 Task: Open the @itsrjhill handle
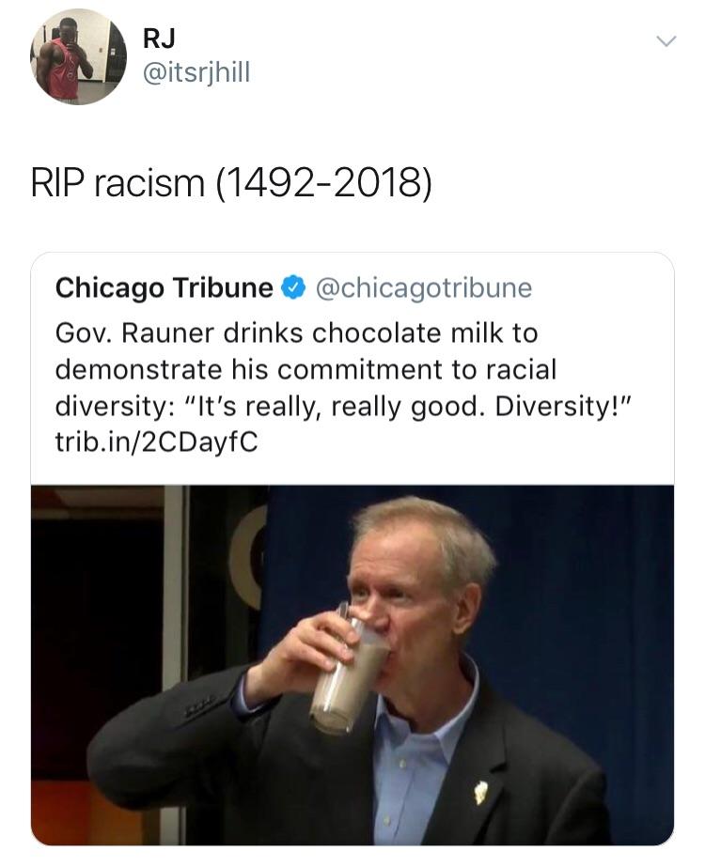coord(196,72)
